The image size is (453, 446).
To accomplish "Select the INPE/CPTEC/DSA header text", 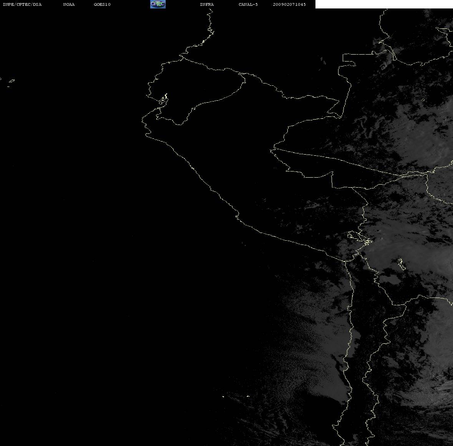I will (x=22, y=4).
